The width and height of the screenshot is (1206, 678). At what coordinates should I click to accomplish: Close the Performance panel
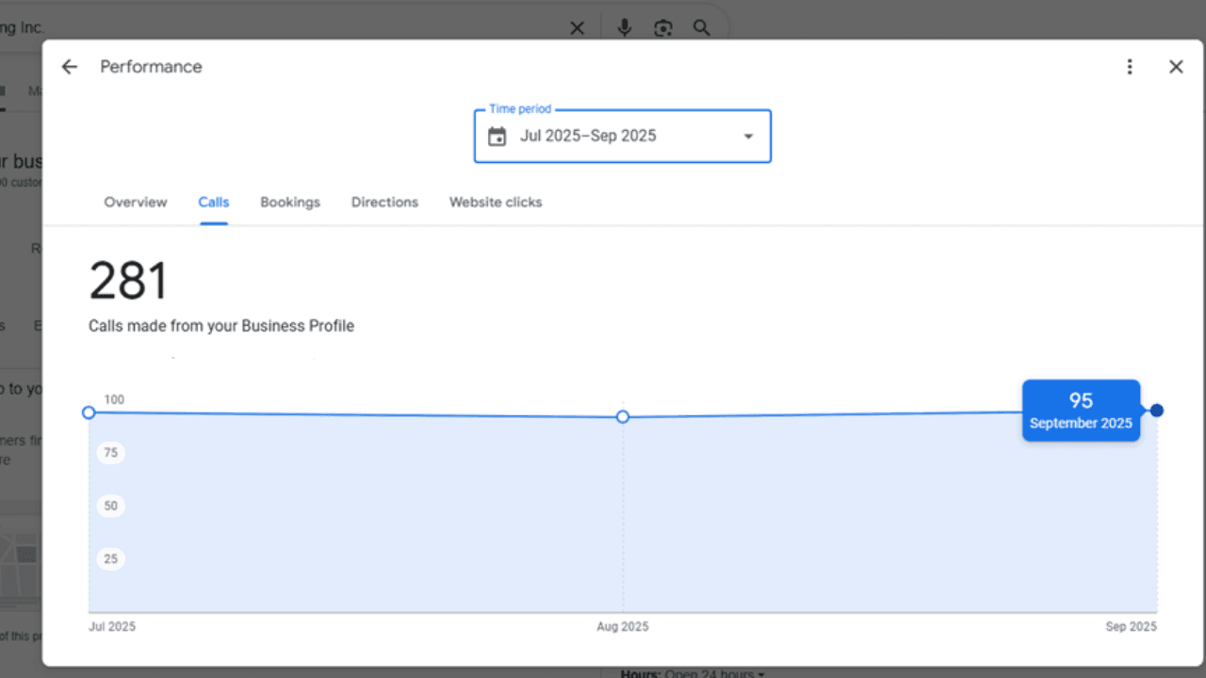coord(1176,66)
